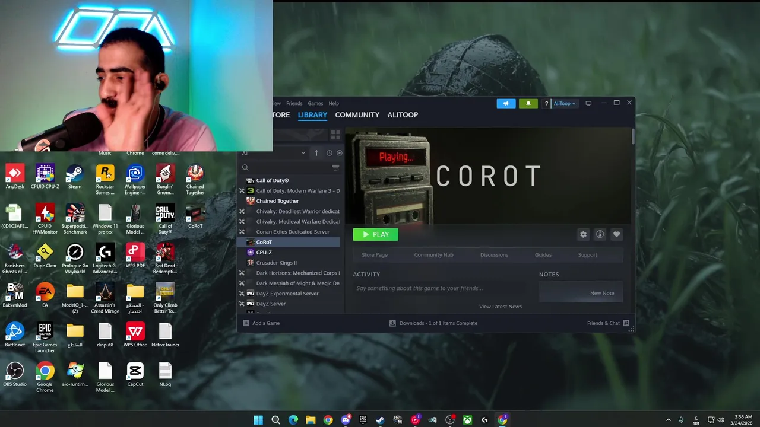Switch library to grid view icon

[x=335, y=135]
